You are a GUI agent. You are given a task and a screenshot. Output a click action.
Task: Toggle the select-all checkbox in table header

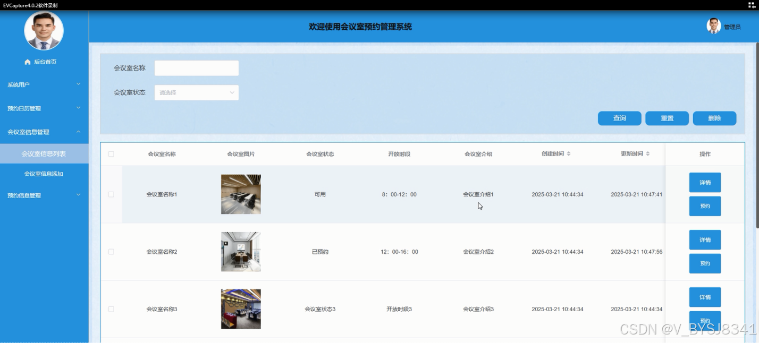pyautogui.click(x=111, y=154)
